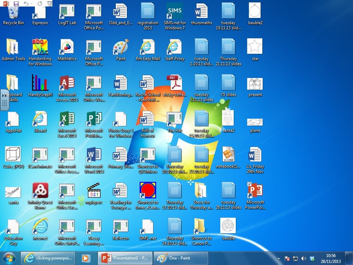Viewport: 353px width, 265px height.
Task: Select the SIMS.net for Windows 7 icon
Action: (x=175, y=11)
